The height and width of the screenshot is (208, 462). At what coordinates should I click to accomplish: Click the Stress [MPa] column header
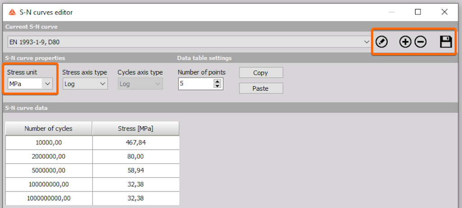click(x=135, y=129)
